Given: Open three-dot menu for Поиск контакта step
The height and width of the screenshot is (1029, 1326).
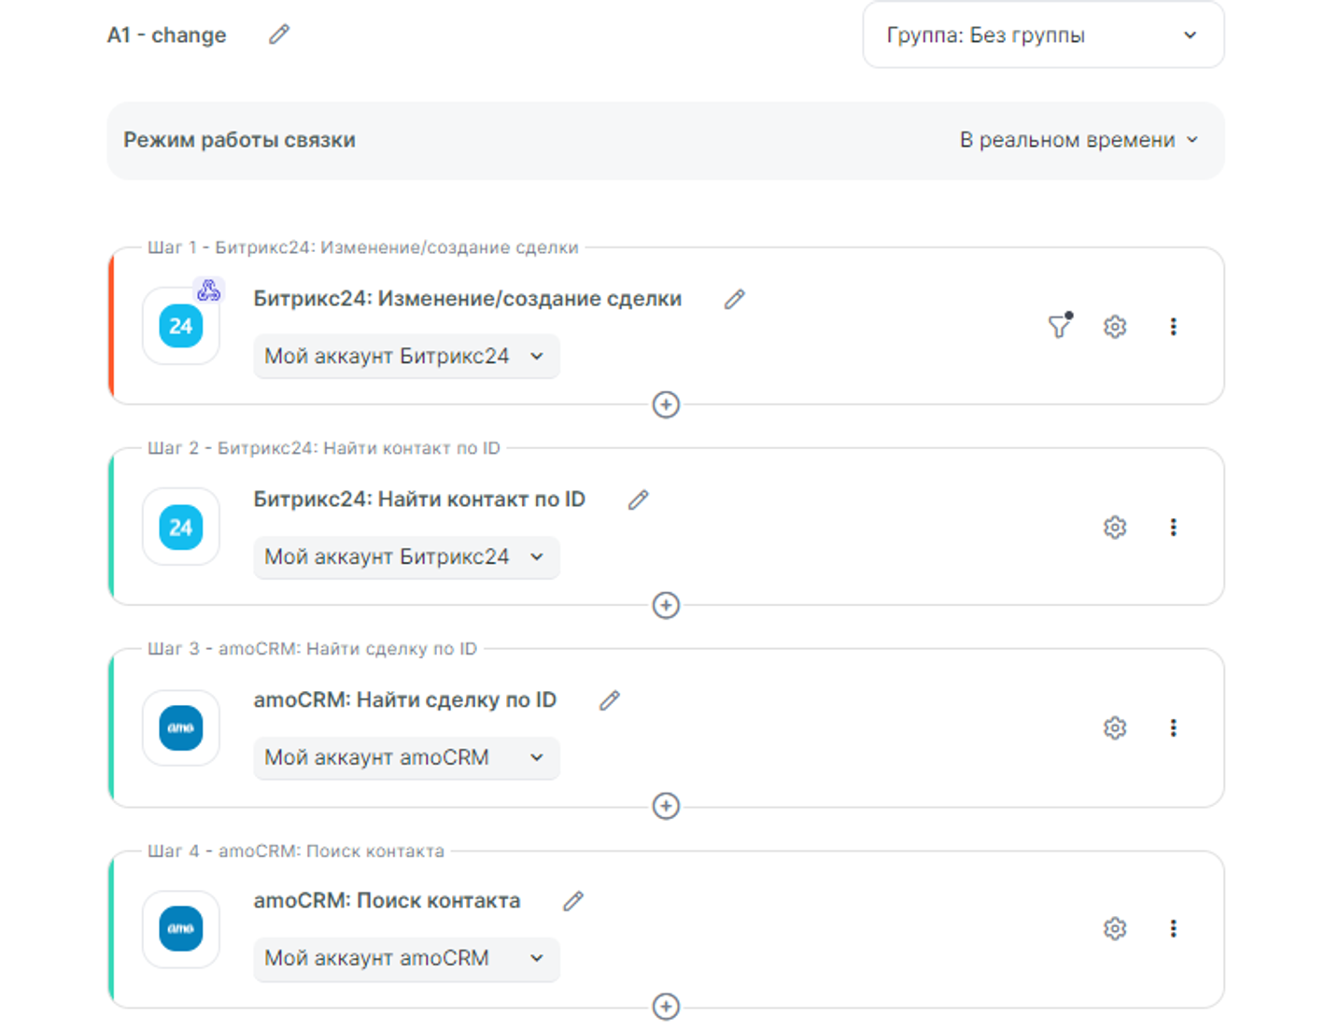Looking at the screenshot, I should click(1173, 929).
